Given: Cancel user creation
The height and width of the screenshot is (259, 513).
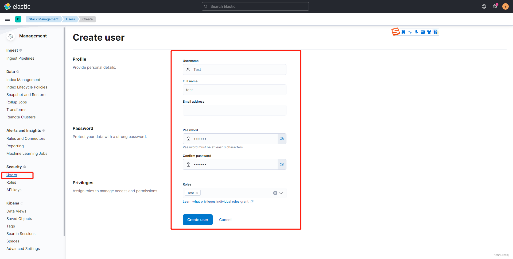Looking at the screenshot, I should click(x=225, y=220).
